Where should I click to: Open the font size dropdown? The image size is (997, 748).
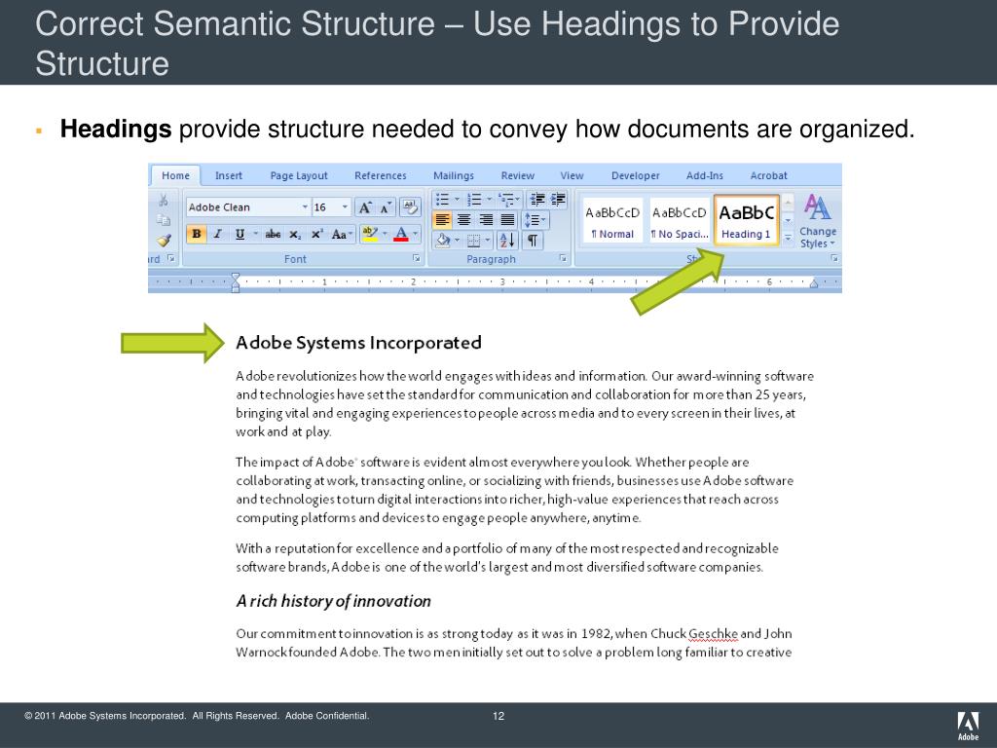coord(345,207)
